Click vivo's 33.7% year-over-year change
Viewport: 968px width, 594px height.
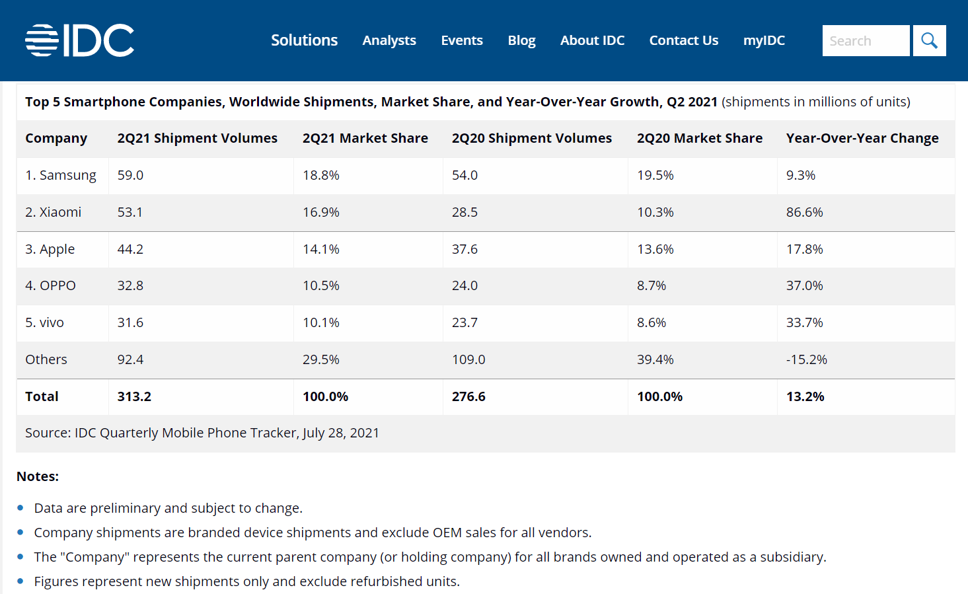coord(805,322)
